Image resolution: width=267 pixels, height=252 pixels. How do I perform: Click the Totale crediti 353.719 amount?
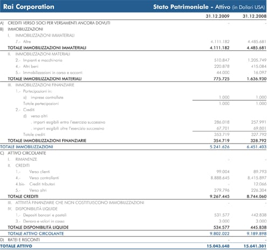222,134
